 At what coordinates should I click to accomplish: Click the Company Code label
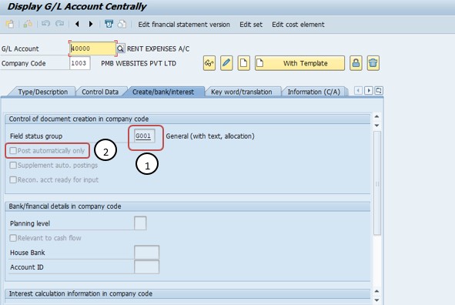[x=24, y=63]
